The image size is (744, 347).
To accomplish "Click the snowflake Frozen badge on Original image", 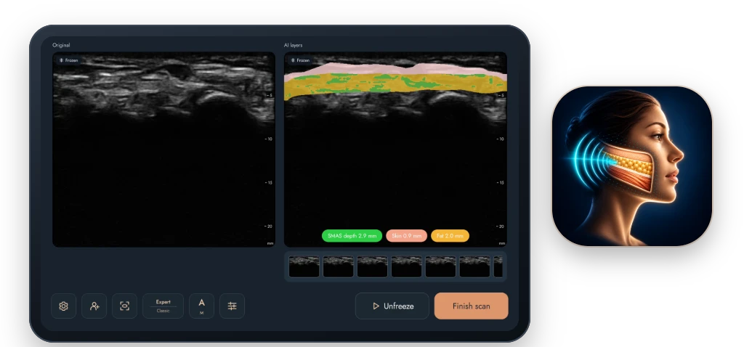I will point(69,61).
